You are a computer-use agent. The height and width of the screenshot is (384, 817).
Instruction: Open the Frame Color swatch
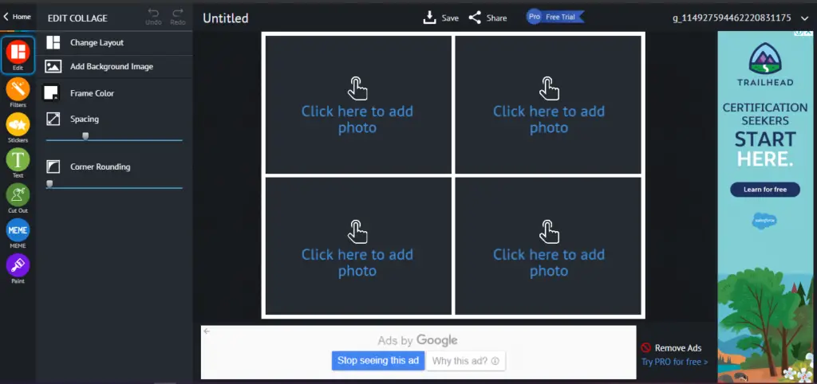[x=53, y=93]
